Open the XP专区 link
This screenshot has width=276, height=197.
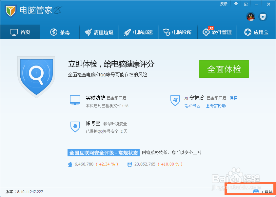click(x=192, y=106)
